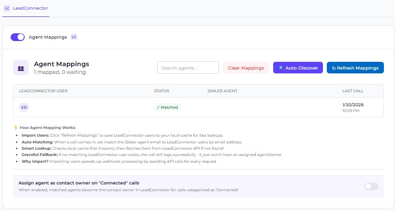Click 'Assign agent as contact owner' heading text
This screenshot has height=211, width=395.
click(x=79, y=183)
